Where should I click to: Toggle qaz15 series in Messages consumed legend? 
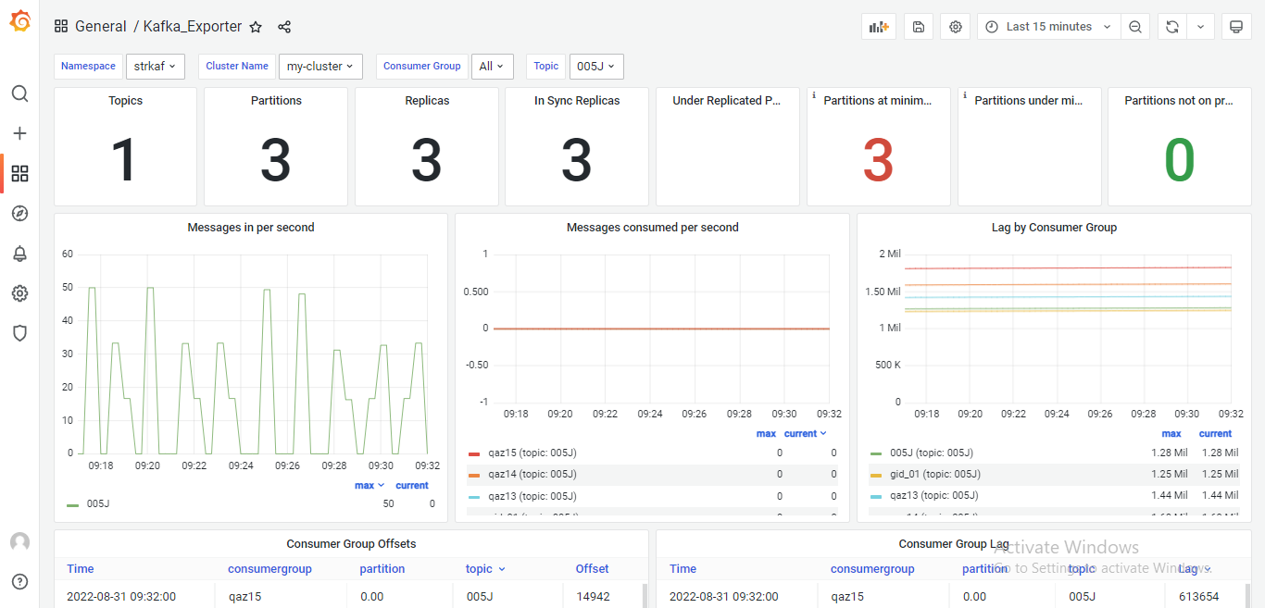[532, 453]
